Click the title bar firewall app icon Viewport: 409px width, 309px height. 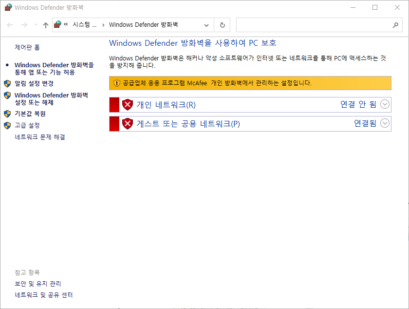(x=8, y=7)
